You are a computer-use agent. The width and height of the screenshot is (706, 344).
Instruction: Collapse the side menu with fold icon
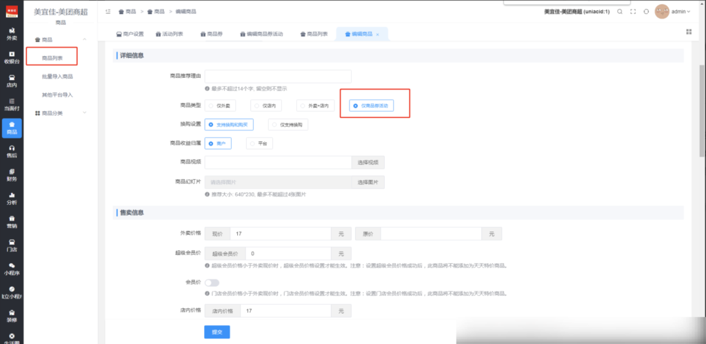tap(108, 12)
